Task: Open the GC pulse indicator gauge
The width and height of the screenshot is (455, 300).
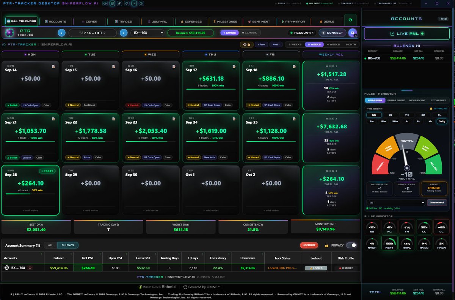Action: coord(442,227)
